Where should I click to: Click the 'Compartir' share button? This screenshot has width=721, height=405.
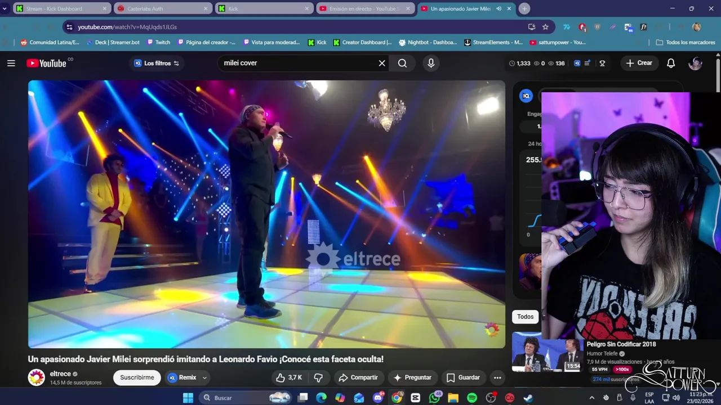pos(359,377)
